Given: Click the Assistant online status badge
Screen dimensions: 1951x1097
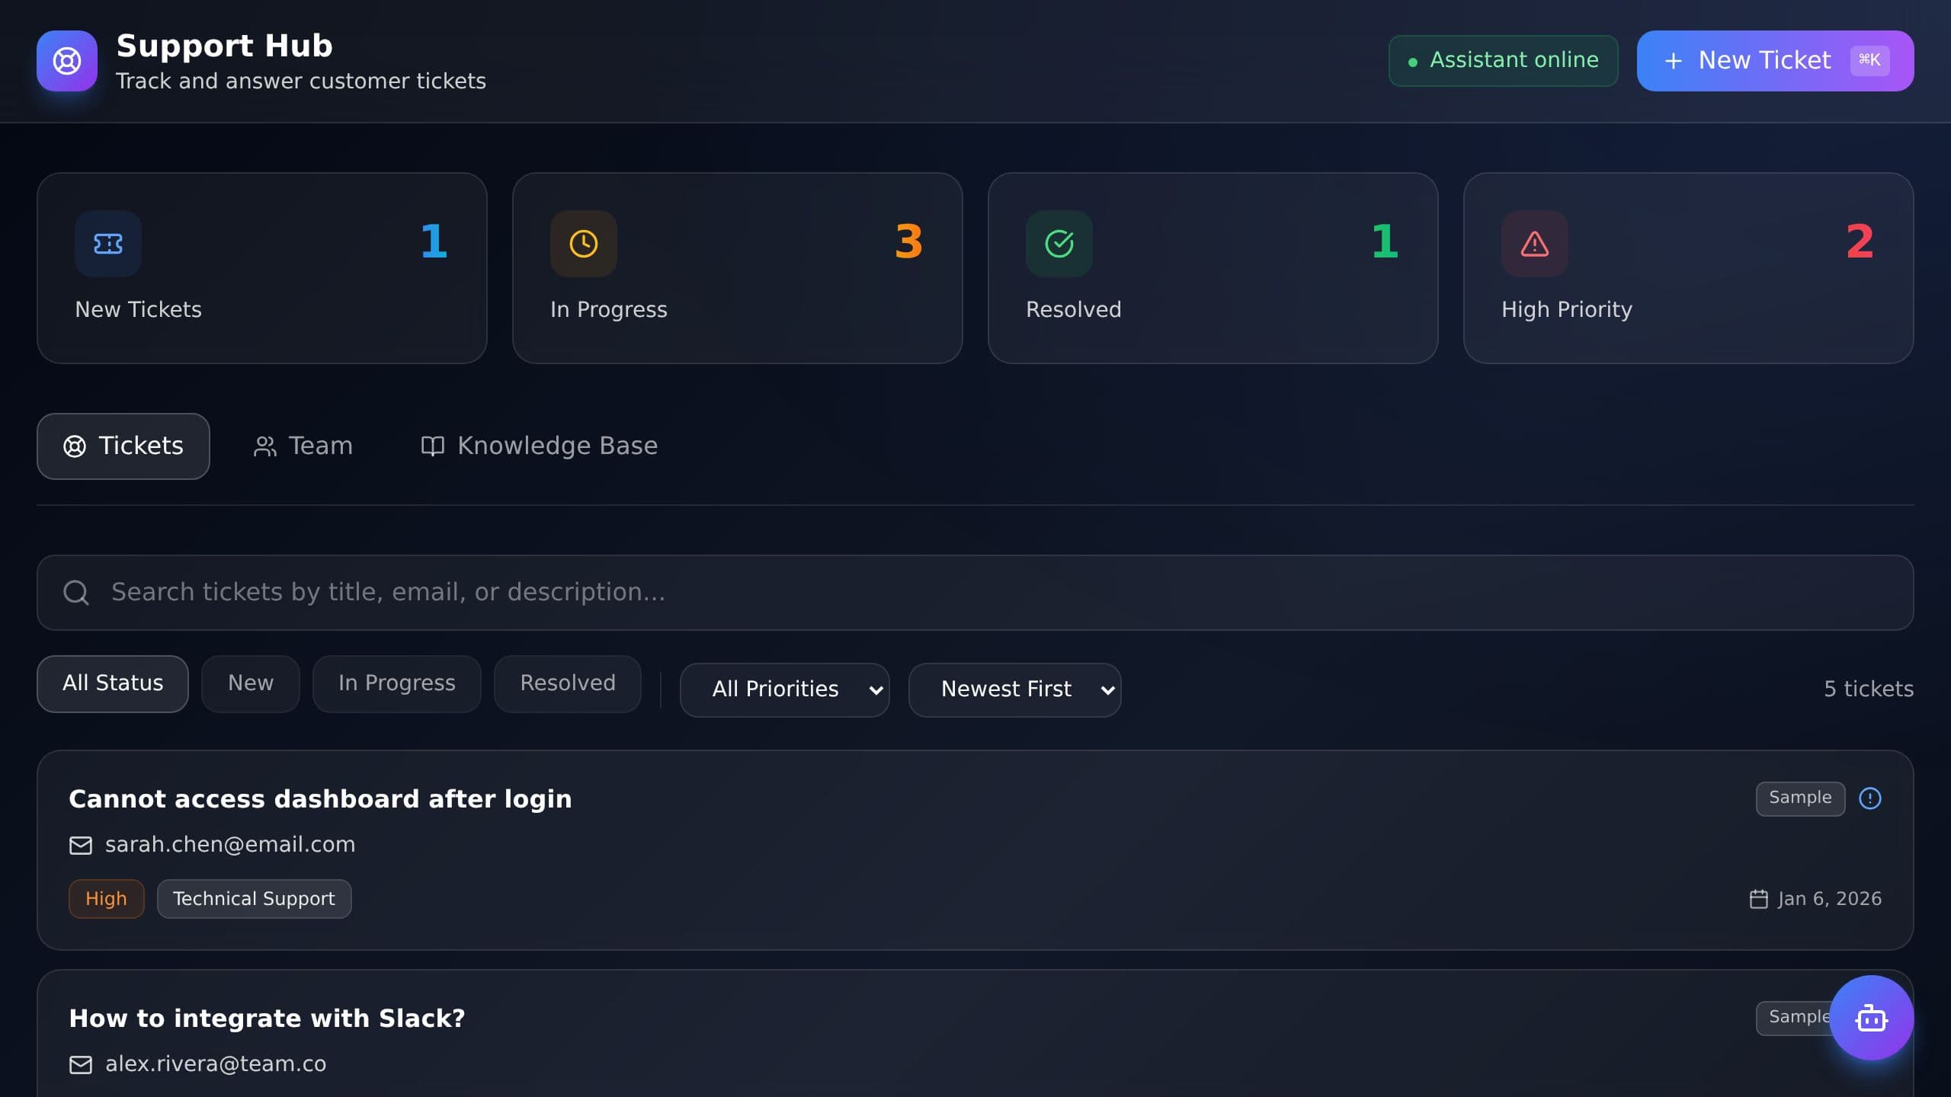Looking at the screenshot, I should tap(1503, 61).
